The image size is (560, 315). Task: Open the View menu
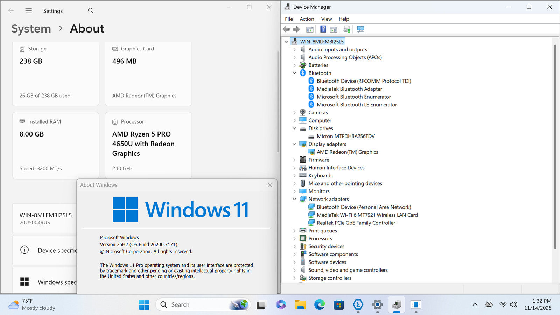click(x=326, y=19)
